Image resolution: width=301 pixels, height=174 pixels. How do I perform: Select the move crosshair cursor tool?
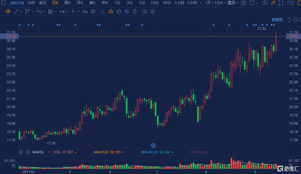(x=8, y=11)
